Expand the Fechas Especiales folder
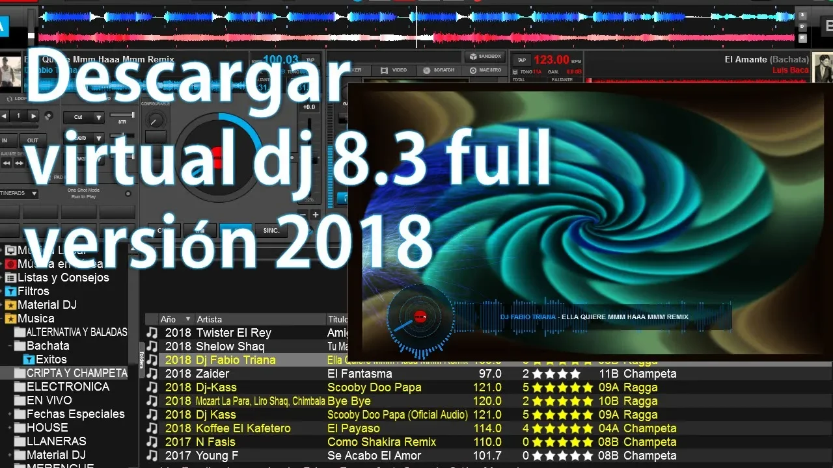The height and width of the screenshot is (468, 833). click(x=10, y=414)
